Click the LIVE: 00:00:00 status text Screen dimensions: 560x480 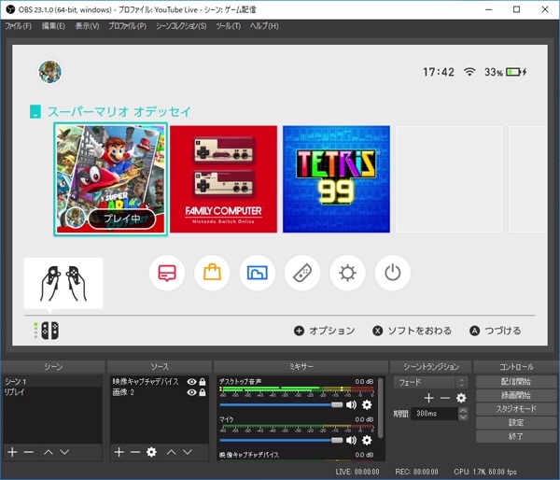357,472
